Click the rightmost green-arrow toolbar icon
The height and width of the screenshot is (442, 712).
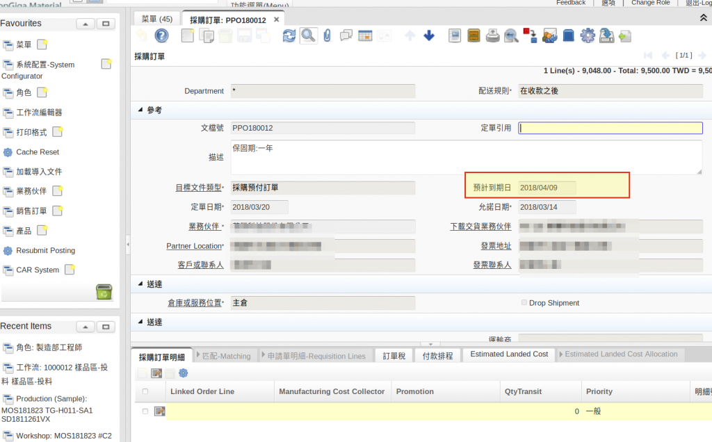point(625,36)
